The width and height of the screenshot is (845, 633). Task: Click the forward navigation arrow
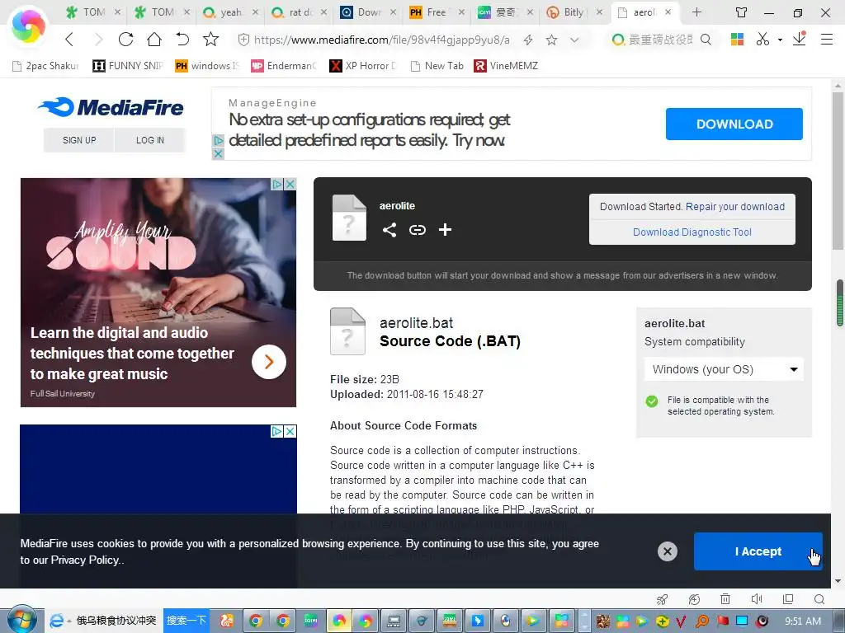[x=97, y=40]
